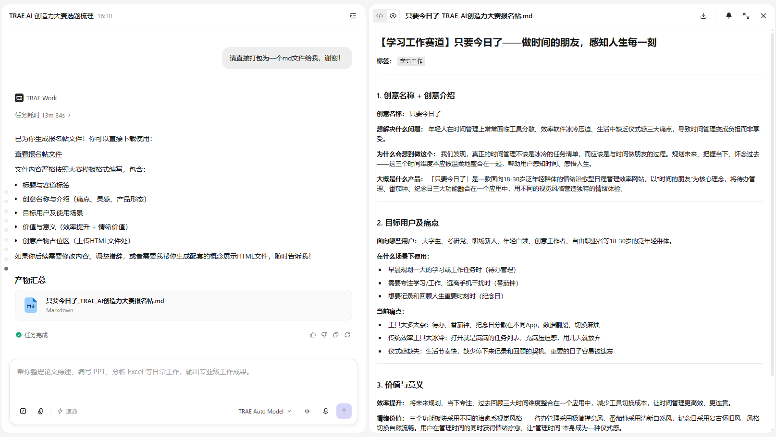Activate microphone voice input

(326, 411)
